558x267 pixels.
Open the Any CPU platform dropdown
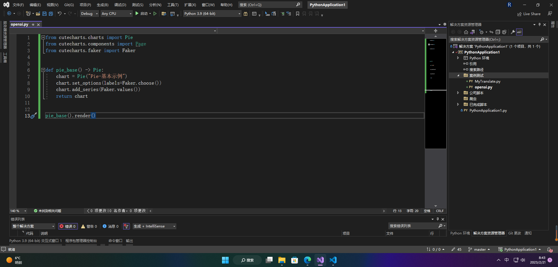point(116,14)
